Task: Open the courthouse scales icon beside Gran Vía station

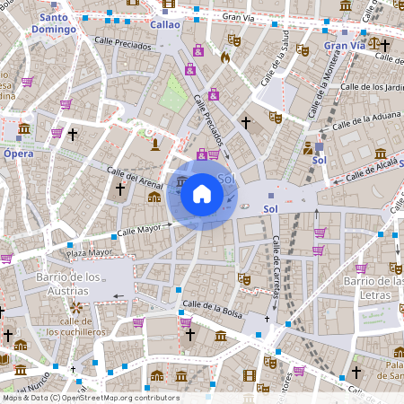Action: coord(374,44)
